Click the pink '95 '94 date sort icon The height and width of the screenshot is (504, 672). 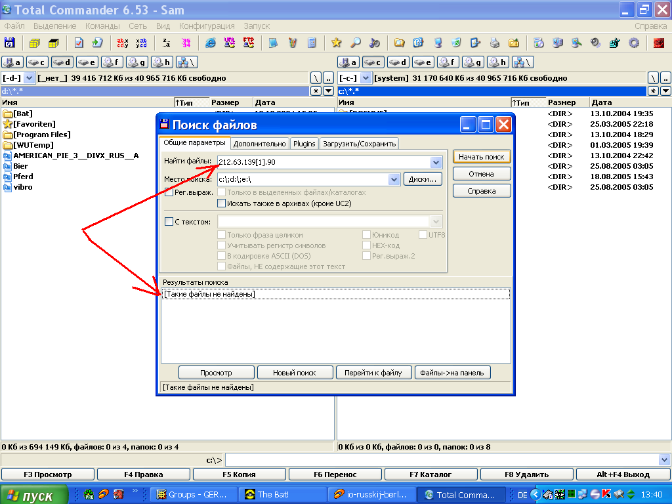pyautogui.click(x=186, y=43)
